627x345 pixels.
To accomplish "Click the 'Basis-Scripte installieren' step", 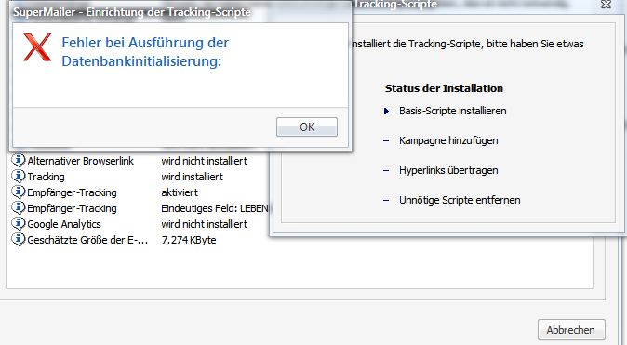I will [453, 111].
